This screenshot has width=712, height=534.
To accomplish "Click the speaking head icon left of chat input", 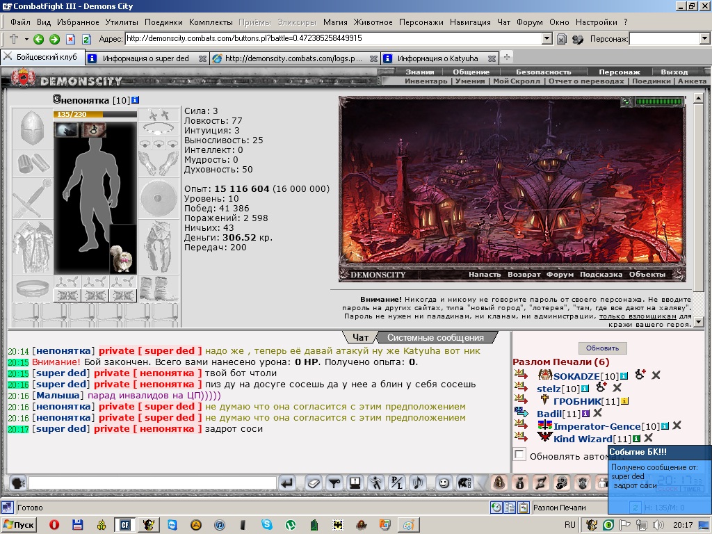I will coord(18,483).
